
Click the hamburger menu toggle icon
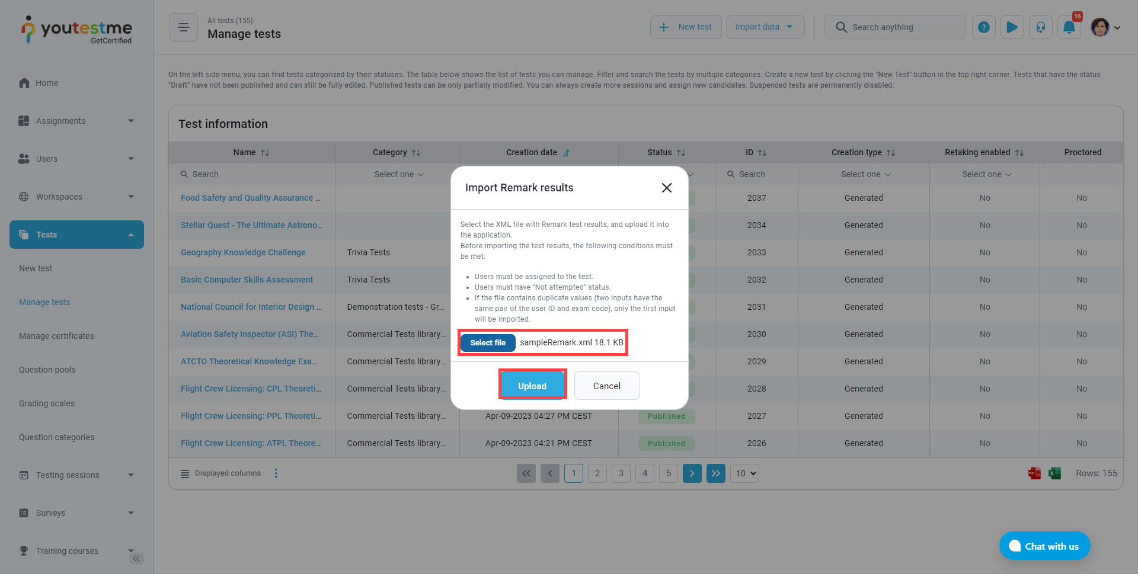(x=184, y=27)
